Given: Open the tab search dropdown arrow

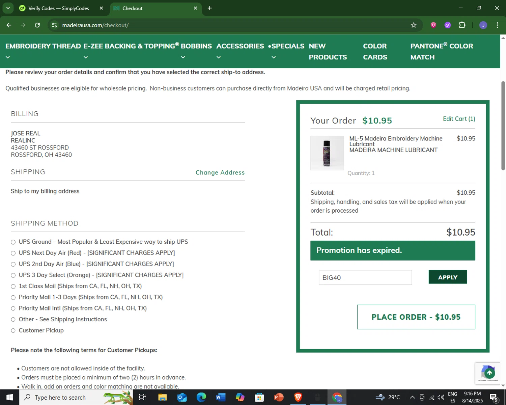Looking at the screenshot, I should point(8,8).
